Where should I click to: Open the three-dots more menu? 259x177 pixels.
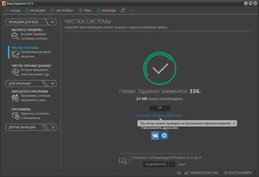132,11
